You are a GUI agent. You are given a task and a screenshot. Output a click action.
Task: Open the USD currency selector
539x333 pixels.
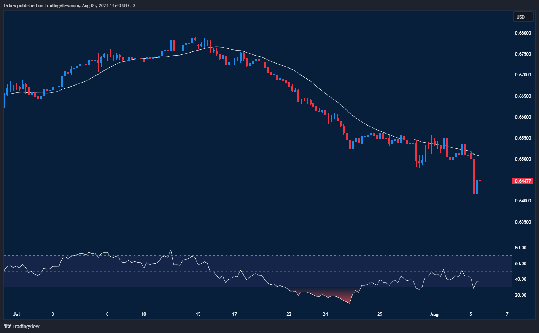pyautogui.click(x=523, y=17)
